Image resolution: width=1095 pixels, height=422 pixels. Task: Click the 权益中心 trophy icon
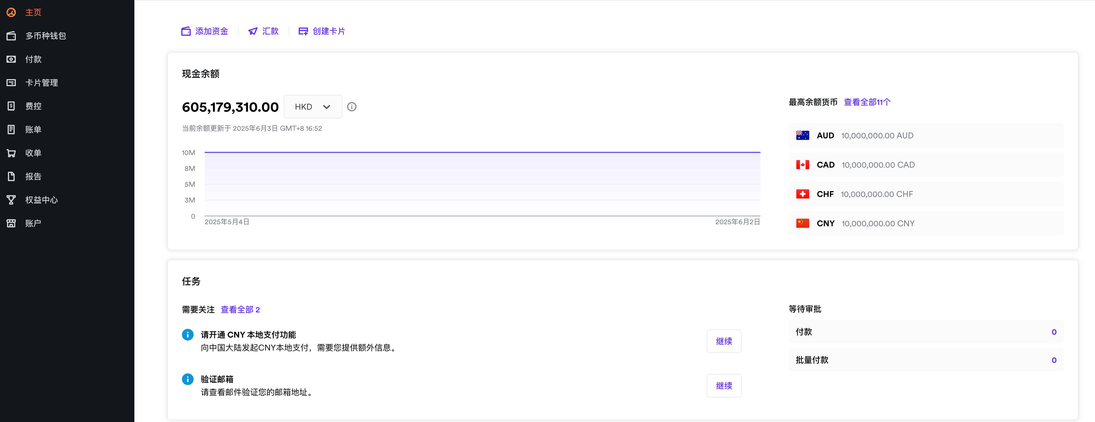click(11, 200)
